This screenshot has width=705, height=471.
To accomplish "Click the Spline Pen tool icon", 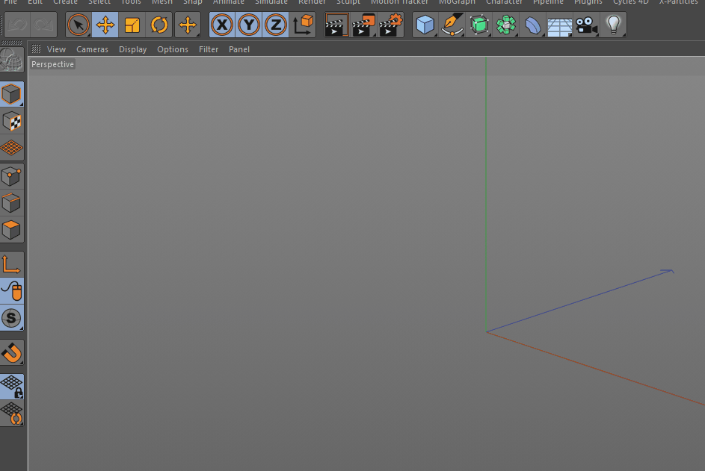I will click(x=452, y=25).
